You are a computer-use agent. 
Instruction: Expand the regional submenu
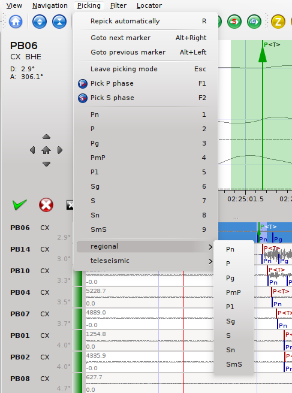tap(146, 247)
